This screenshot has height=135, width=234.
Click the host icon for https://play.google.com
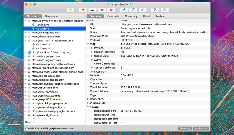[29, 56]
